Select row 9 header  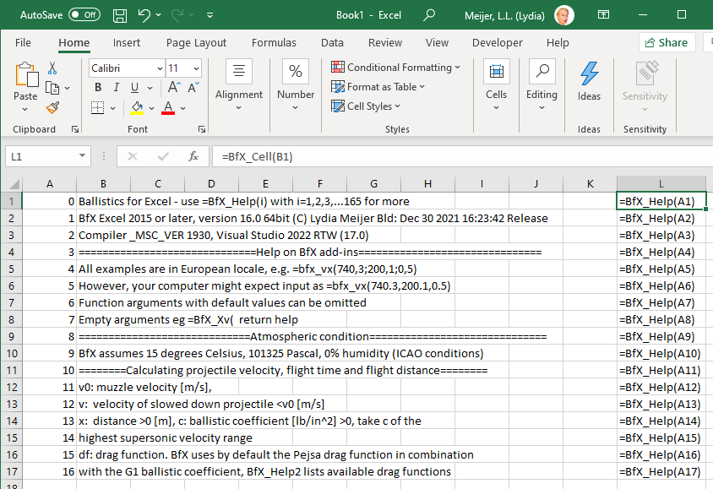click(x=11, y=337)
